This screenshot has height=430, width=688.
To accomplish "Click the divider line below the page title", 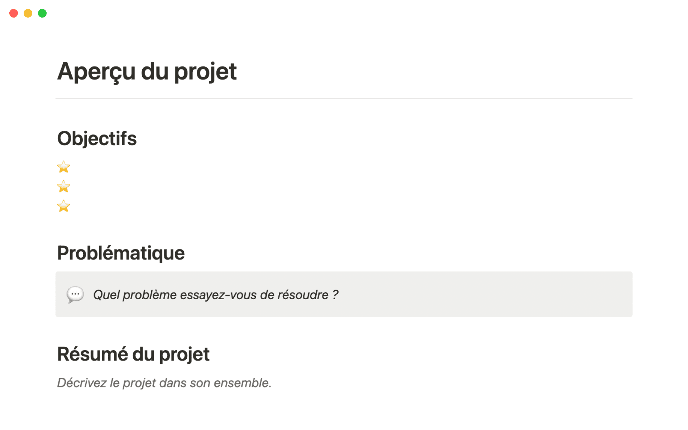I will tap(344, 97).
